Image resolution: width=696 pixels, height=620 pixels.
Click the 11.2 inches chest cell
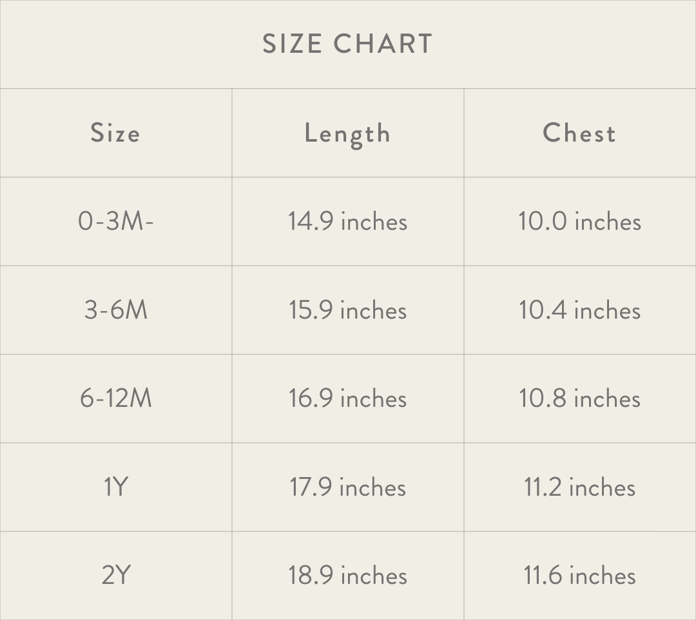tap(579, 487)
